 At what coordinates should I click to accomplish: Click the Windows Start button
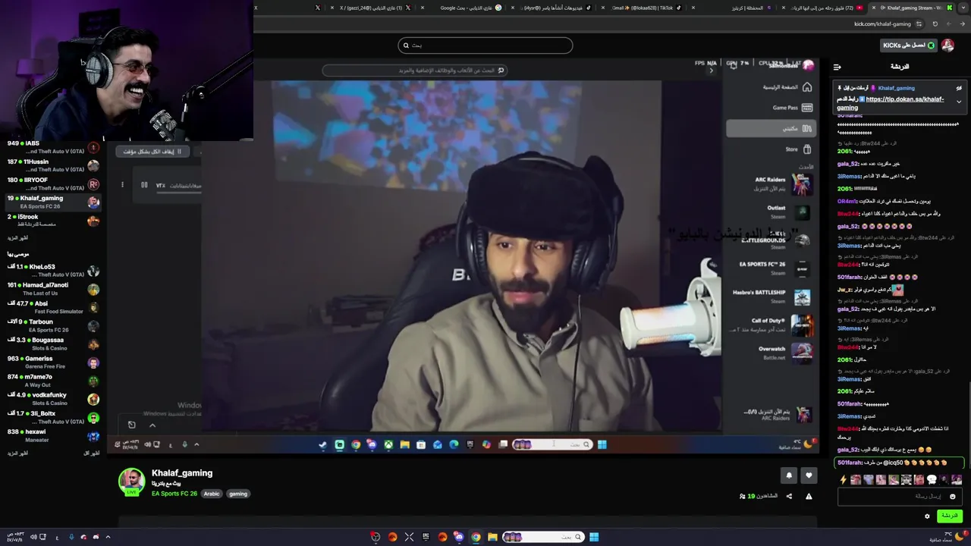[594, 537]
